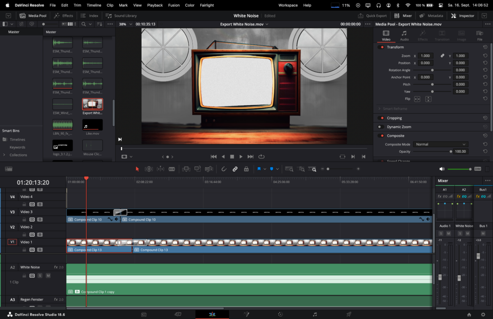Open Project Settings gear icon
The width and height of the screenshot is (493, 319).
(483, 315)
